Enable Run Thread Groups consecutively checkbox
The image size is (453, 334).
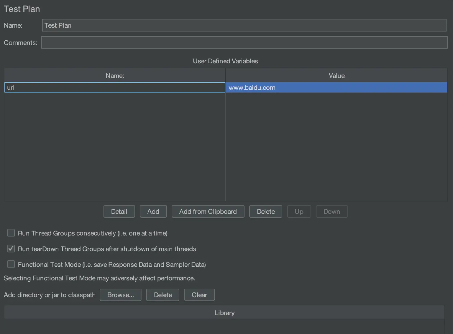pyautogui.click(x=11, y=233)
